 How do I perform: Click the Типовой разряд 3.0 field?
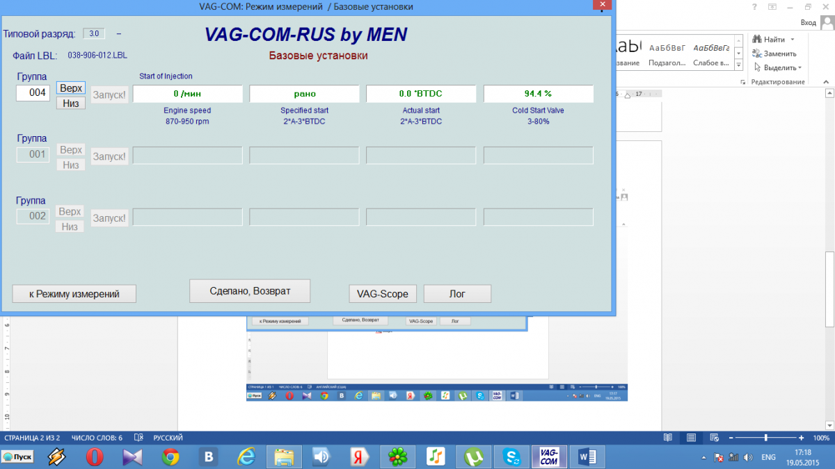94,33
